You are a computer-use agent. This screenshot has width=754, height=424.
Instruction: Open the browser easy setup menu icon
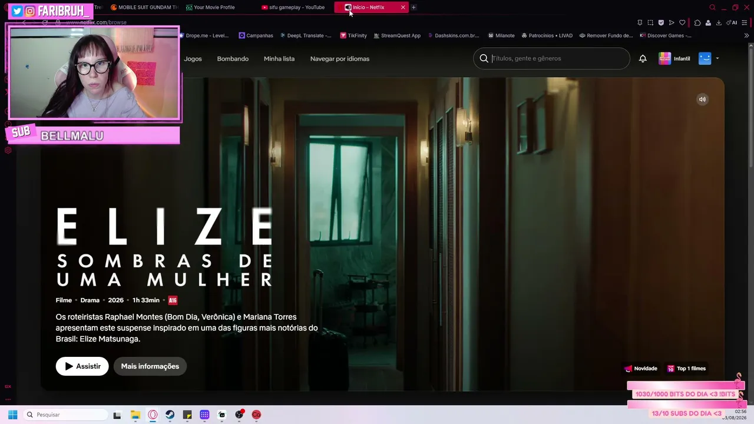click(x=745, y=22)
